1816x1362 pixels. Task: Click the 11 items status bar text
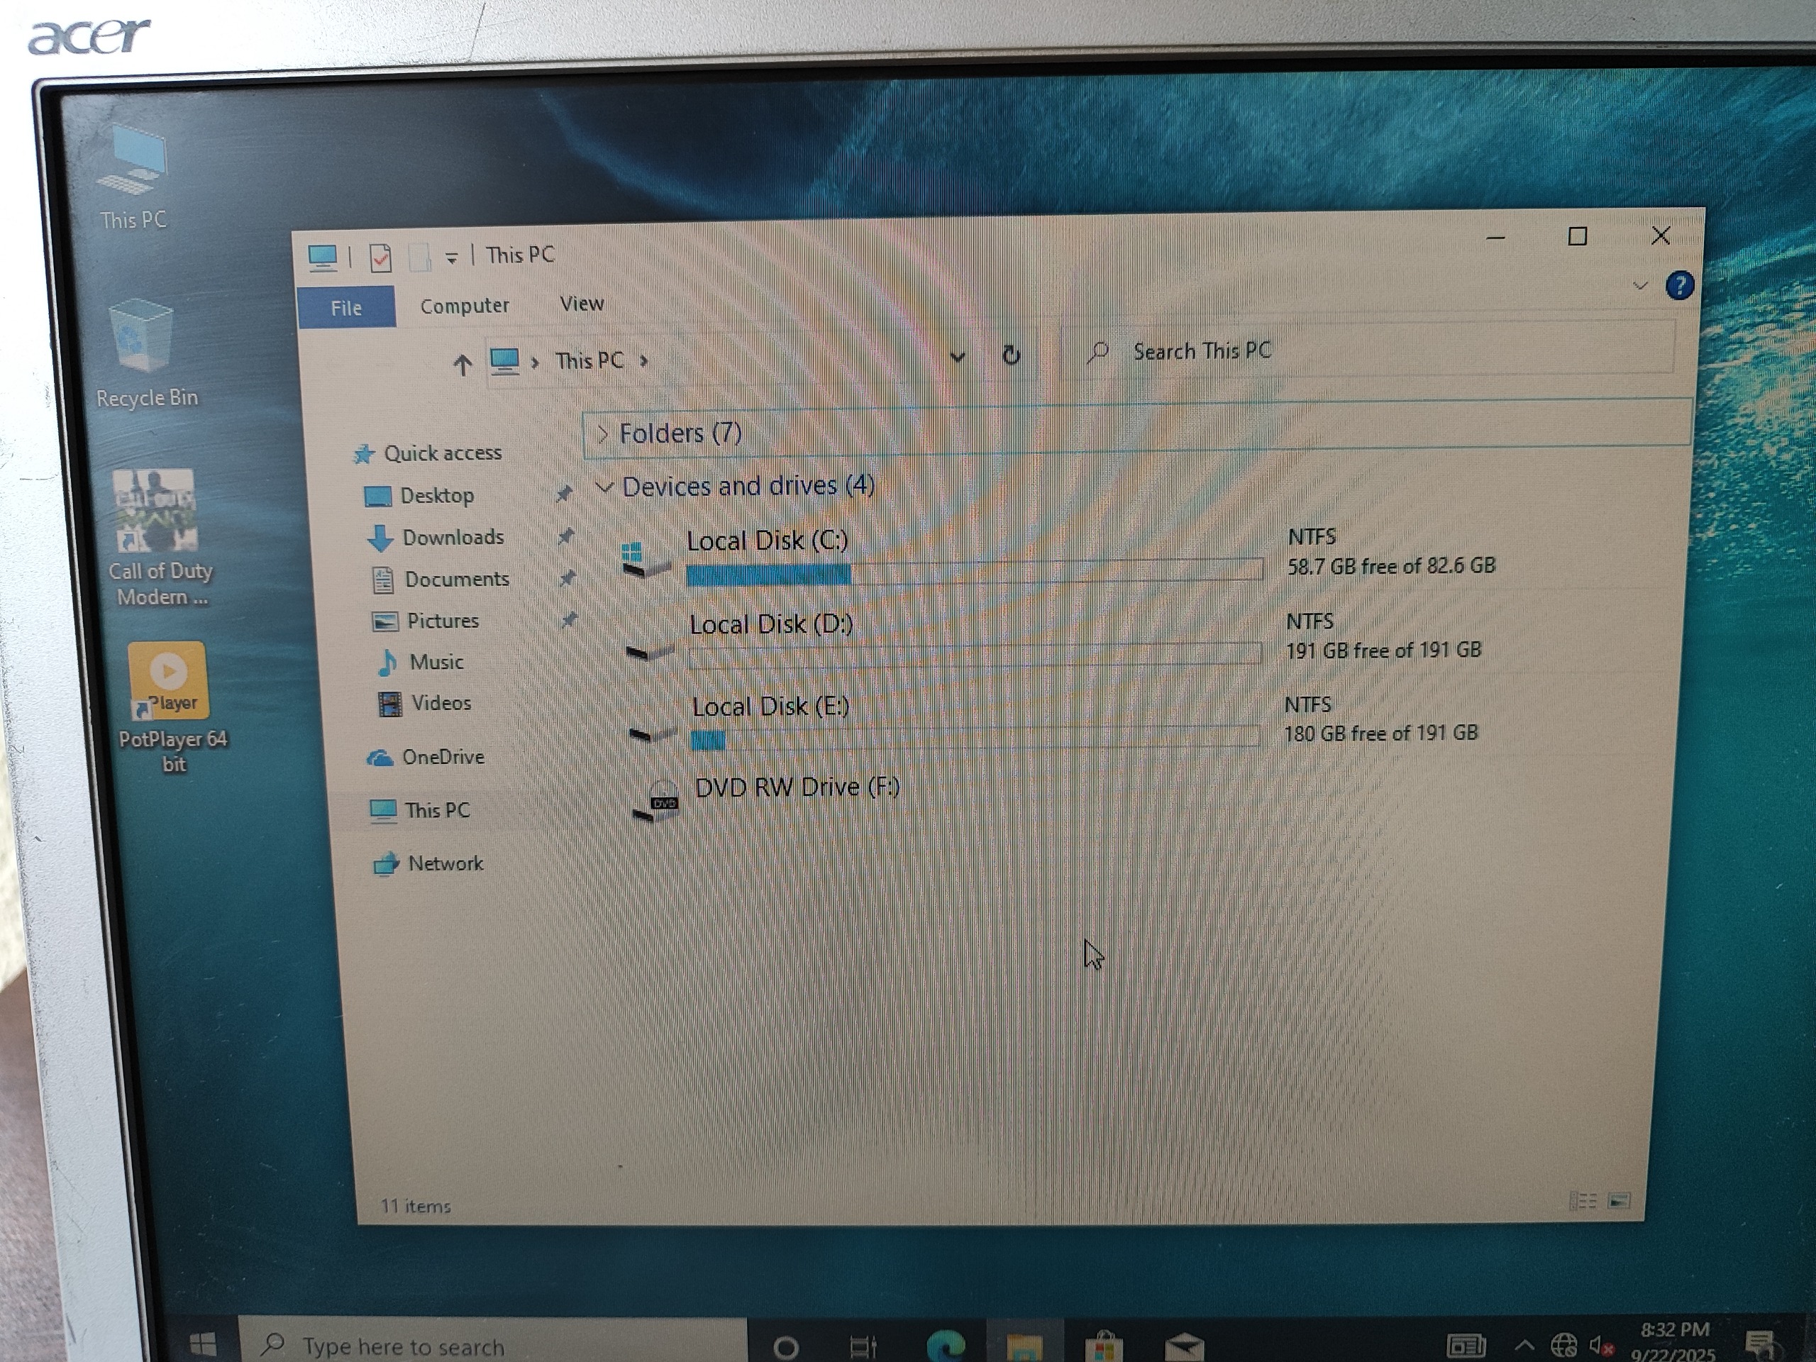click(x=414, y=1206)
